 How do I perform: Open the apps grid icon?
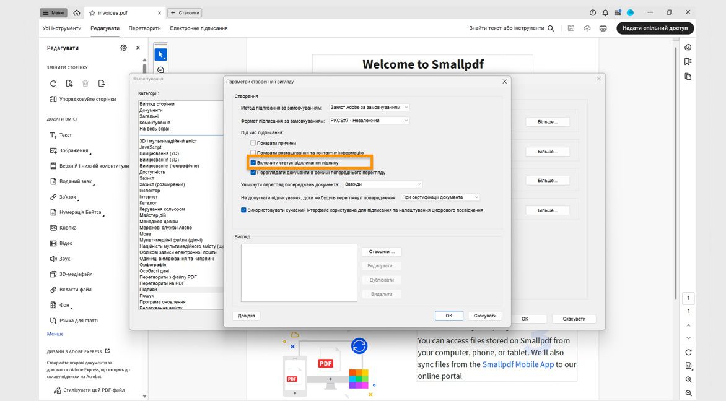click(x=618, y=12)
